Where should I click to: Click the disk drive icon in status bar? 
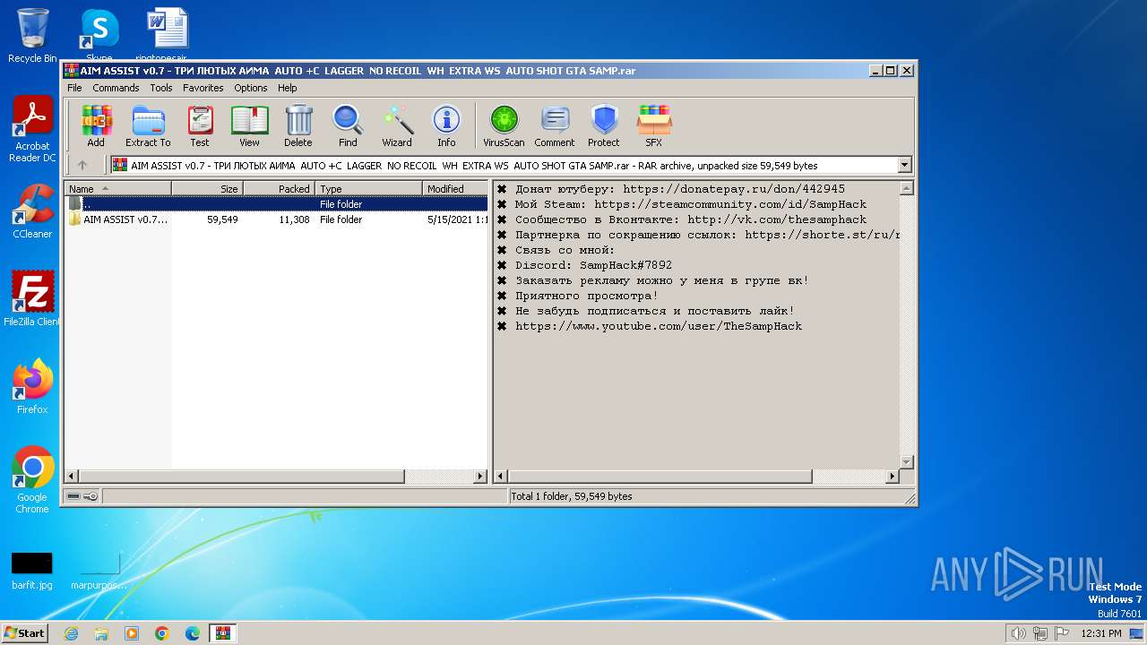tap(73, 495)
